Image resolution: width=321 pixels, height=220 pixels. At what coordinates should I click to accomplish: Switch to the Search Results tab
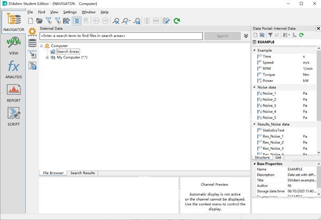click(x=82, y=173)
